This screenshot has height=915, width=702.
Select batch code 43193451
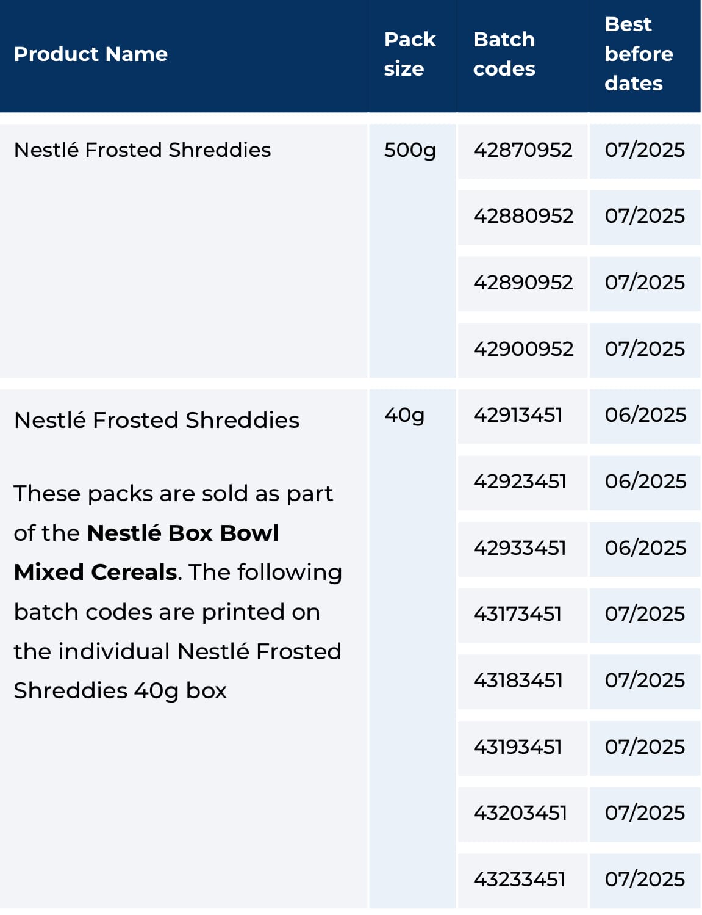[517, 747]
